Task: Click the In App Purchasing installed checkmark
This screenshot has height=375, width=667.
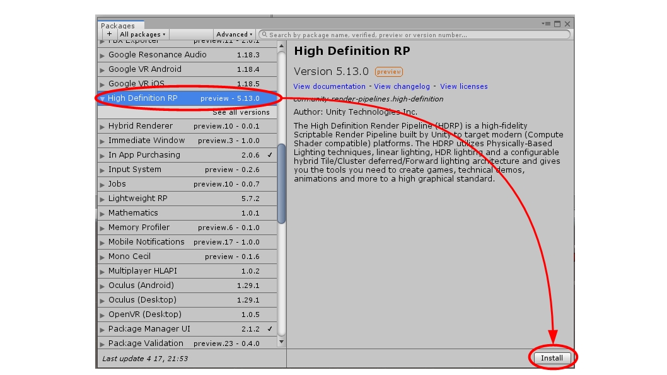Action: click(x=270, y=155)
